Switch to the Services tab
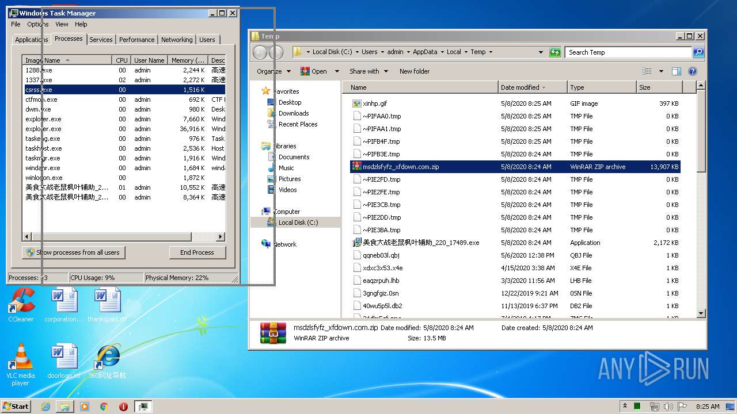The image size is (737, 414). coord(101,40)
